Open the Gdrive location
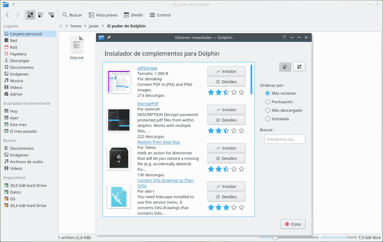The width and height of the screenshot is (383, 242). pyautogui.click(x=30, y=94)
